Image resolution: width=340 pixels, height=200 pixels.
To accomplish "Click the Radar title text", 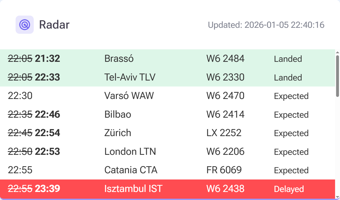I will (x=54, y=25).
